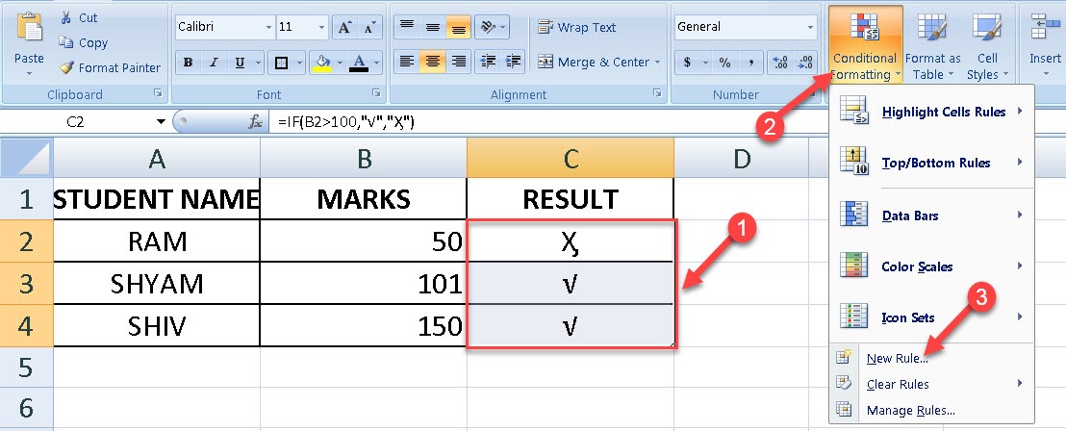This screenshot has width=1066, height=431.
Task: Click the Increase Decimal icon
Action: click(x=780, y=63)
